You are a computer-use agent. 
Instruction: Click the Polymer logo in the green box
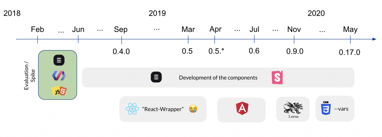(59, 76)
